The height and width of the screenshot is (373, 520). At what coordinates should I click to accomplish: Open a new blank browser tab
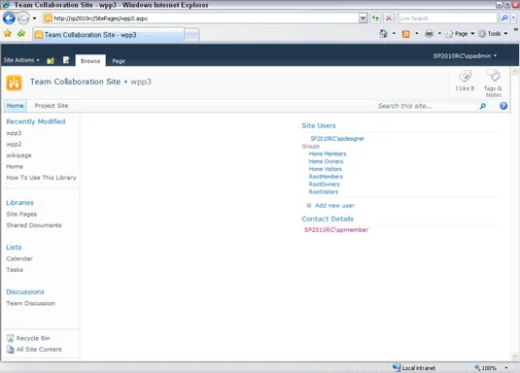(191, 35)
